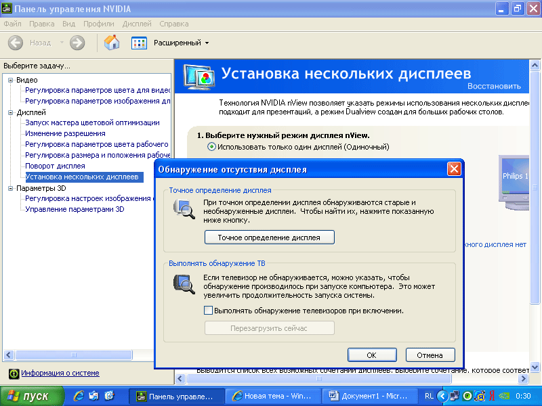Collapse the Дисплей tree node
Image resolution: width=542 pixels, height=406 pixels.
10,112
